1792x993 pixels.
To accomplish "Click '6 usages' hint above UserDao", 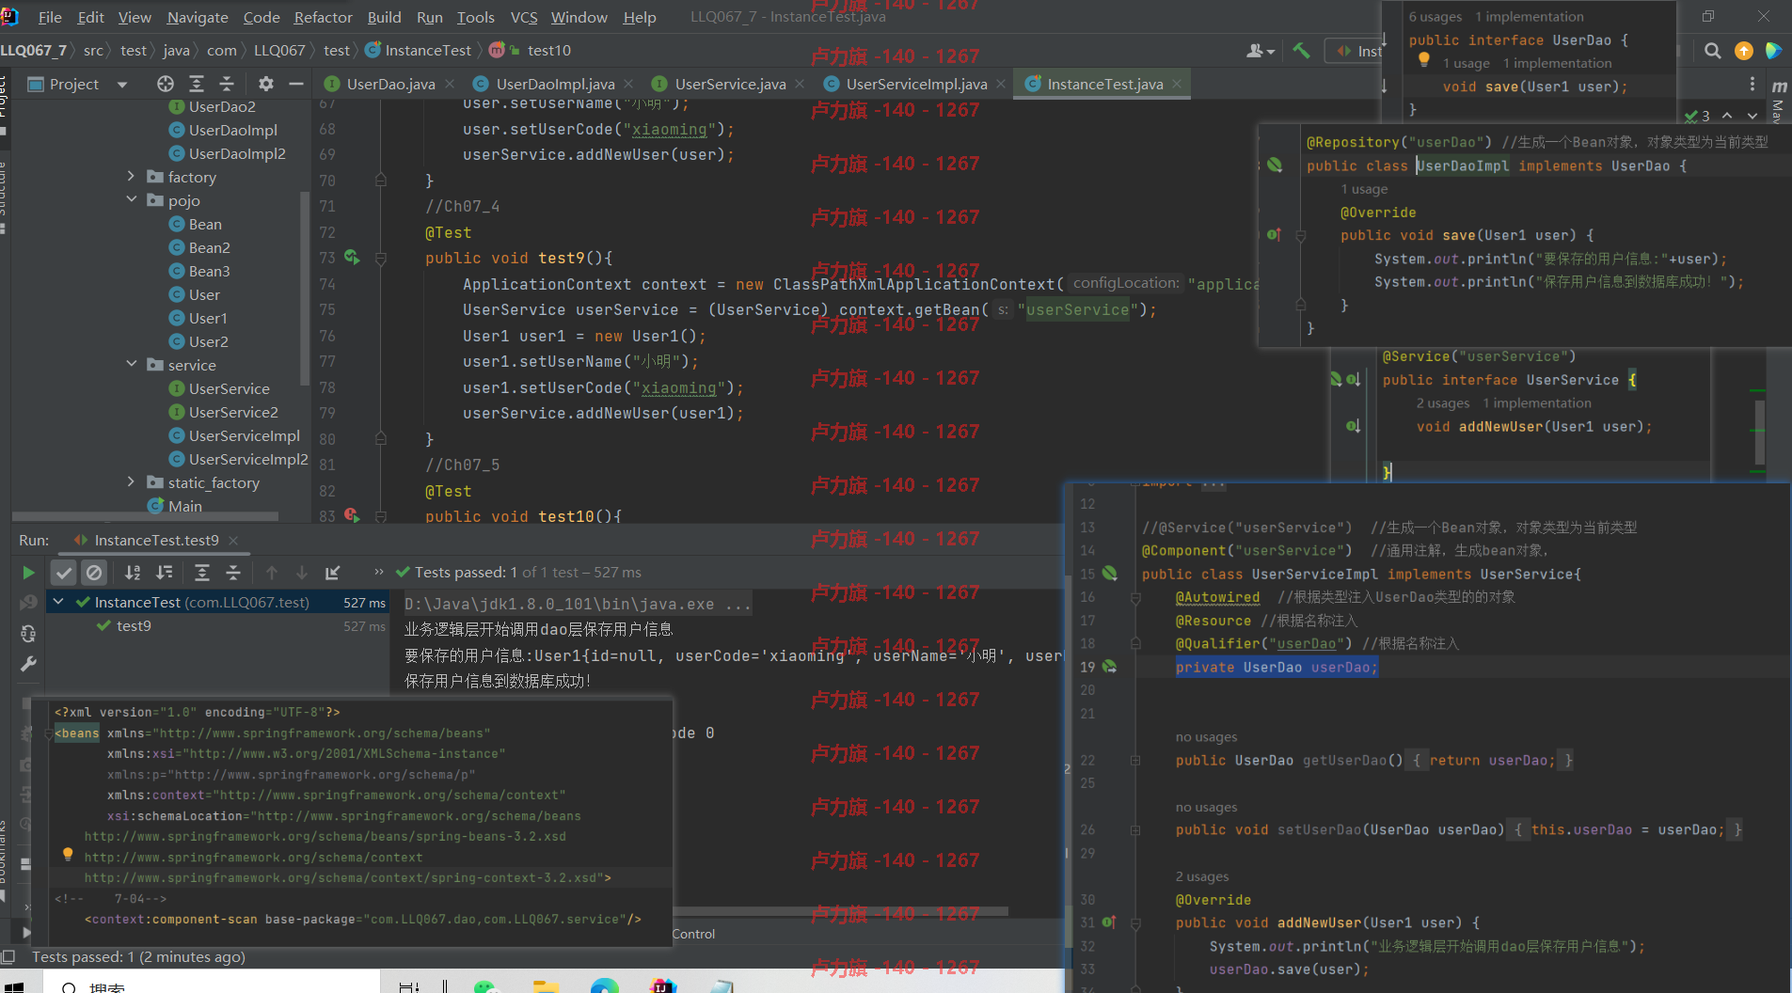I will coord(1435,17).
